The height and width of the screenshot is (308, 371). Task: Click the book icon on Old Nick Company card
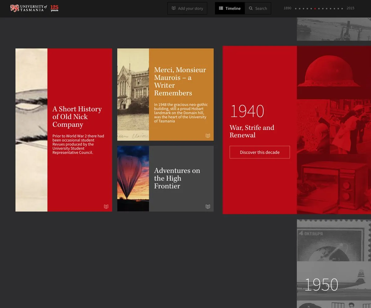tap(106, 207)
